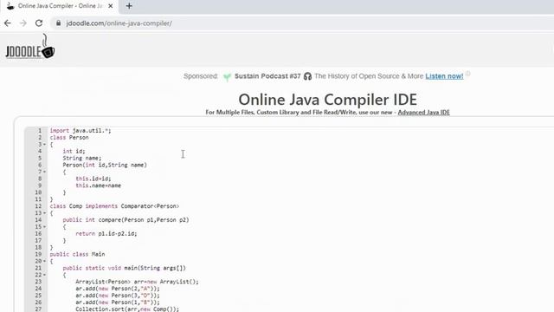The width and height of the screenshot is (554, 312).
Task: Click the 'ar.add(new Person(1,"B"));' line
Action: [118, 302]
